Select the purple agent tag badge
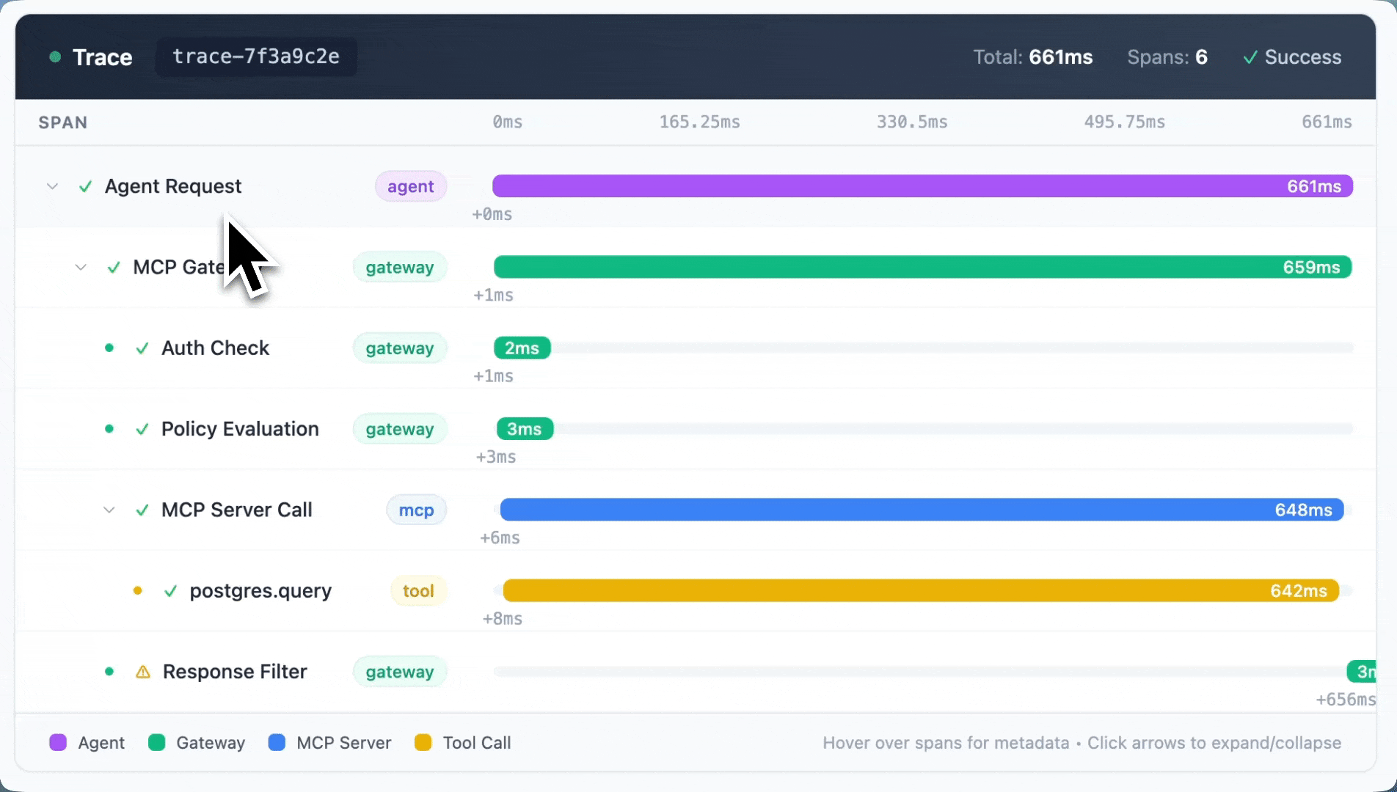 coord(410,186)
